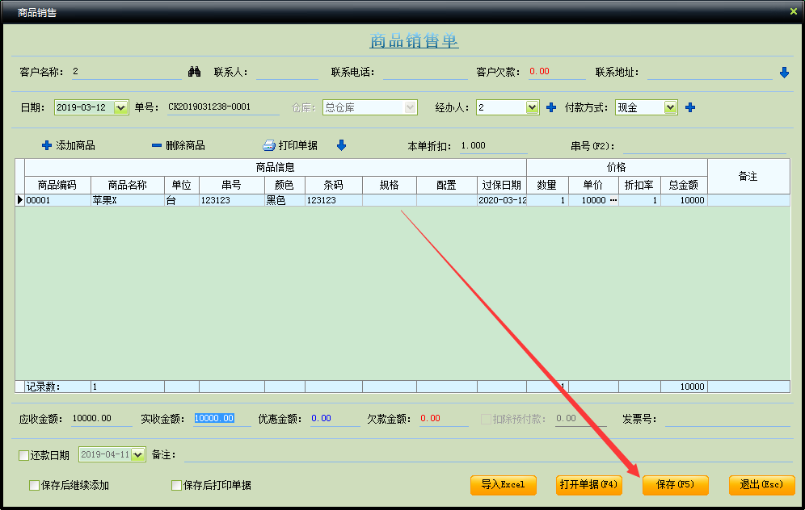Click the 商品编码 column header
Screen dimensions: 805x510
(57, 185)
